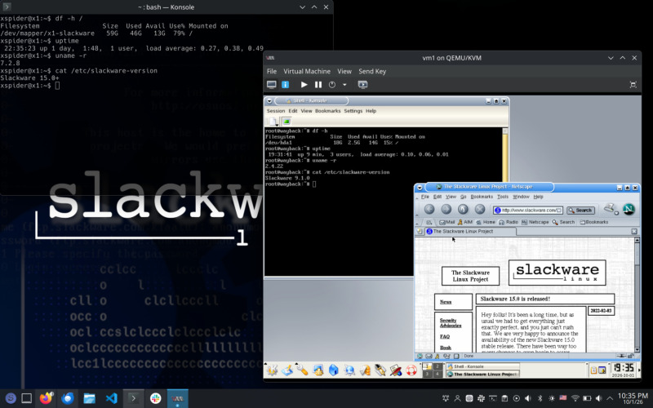653x408 pixels.
Task: Select Shell - Konsole in guest taskbar
Action: [x=482, y=366]
